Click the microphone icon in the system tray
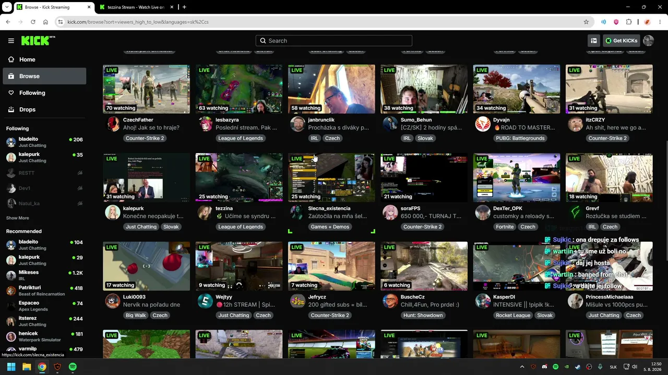 click(600, 367)
